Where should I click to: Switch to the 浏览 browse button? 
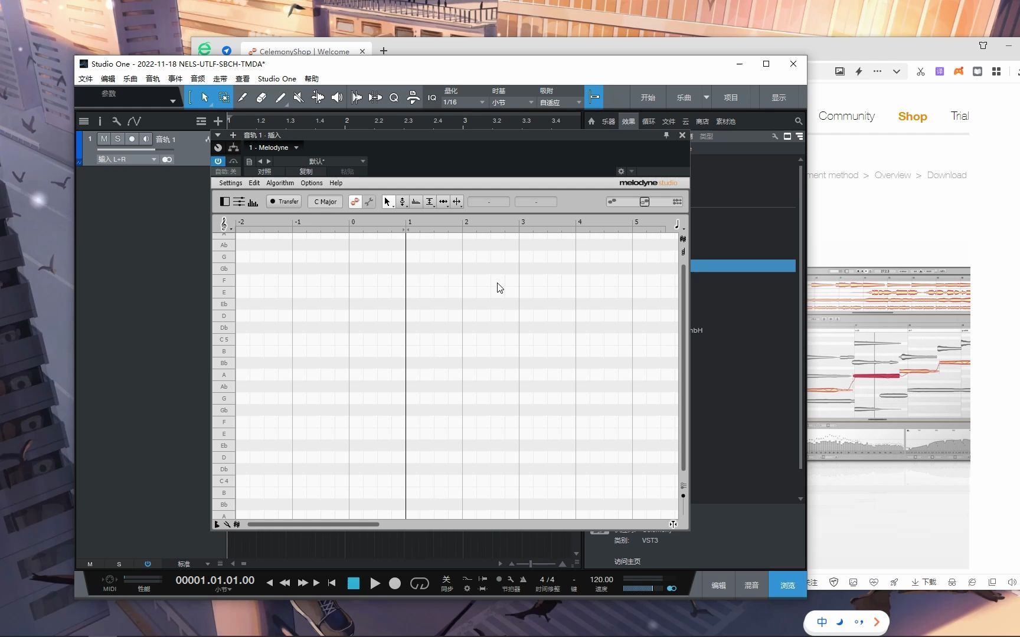pyautogui.click(x=787, y=585)
